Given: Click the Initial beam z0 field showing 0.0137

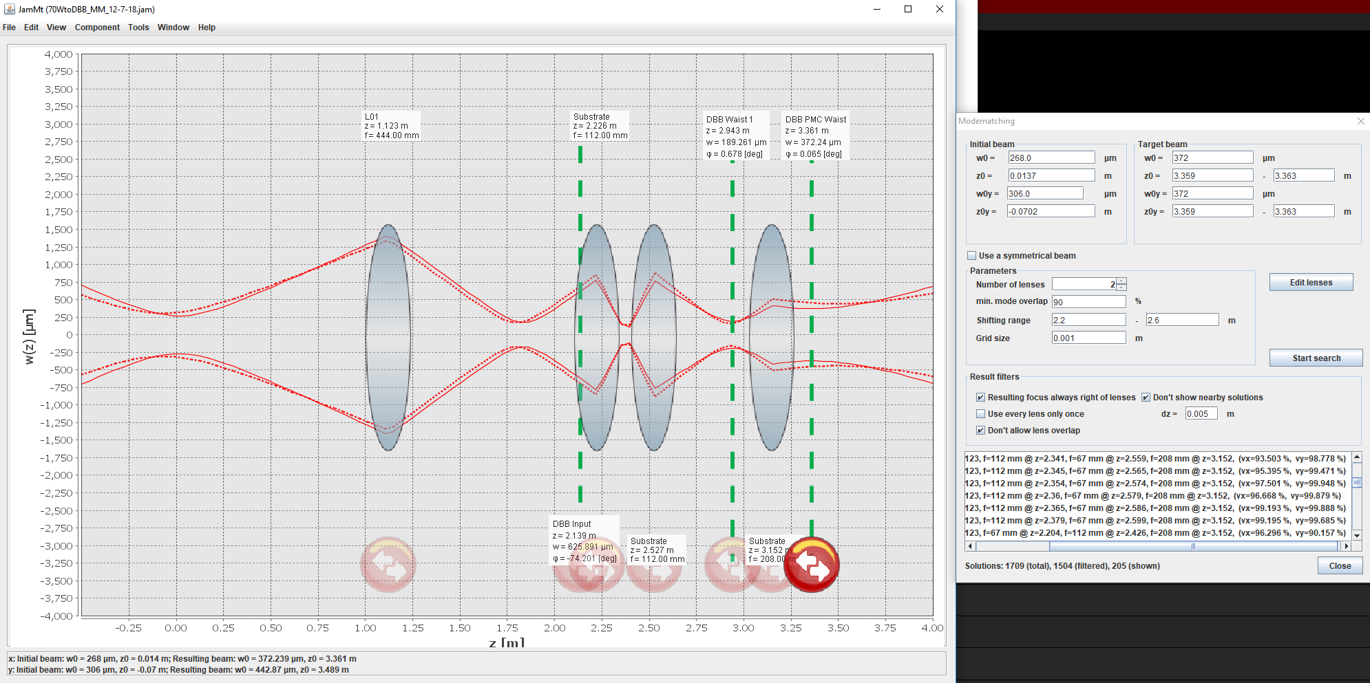Looking at the screenshot, I should (x=1051, y=176).
